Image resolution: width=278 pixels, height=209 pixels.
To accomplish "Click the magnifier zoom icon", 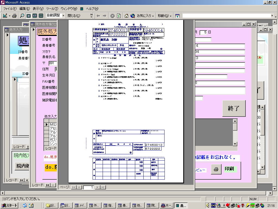I will tap(22, 16).
